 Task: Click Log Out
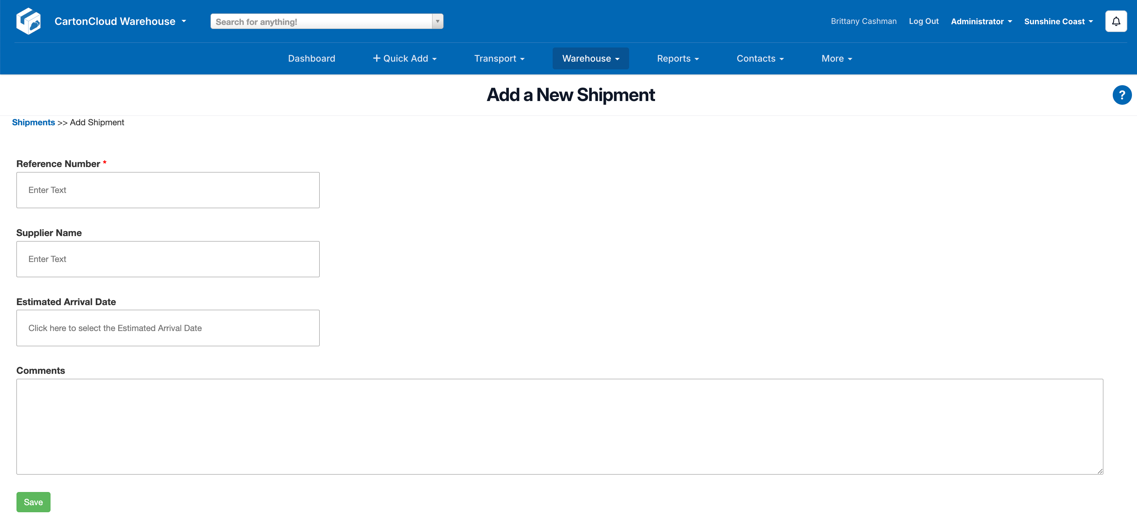(923, 21)
